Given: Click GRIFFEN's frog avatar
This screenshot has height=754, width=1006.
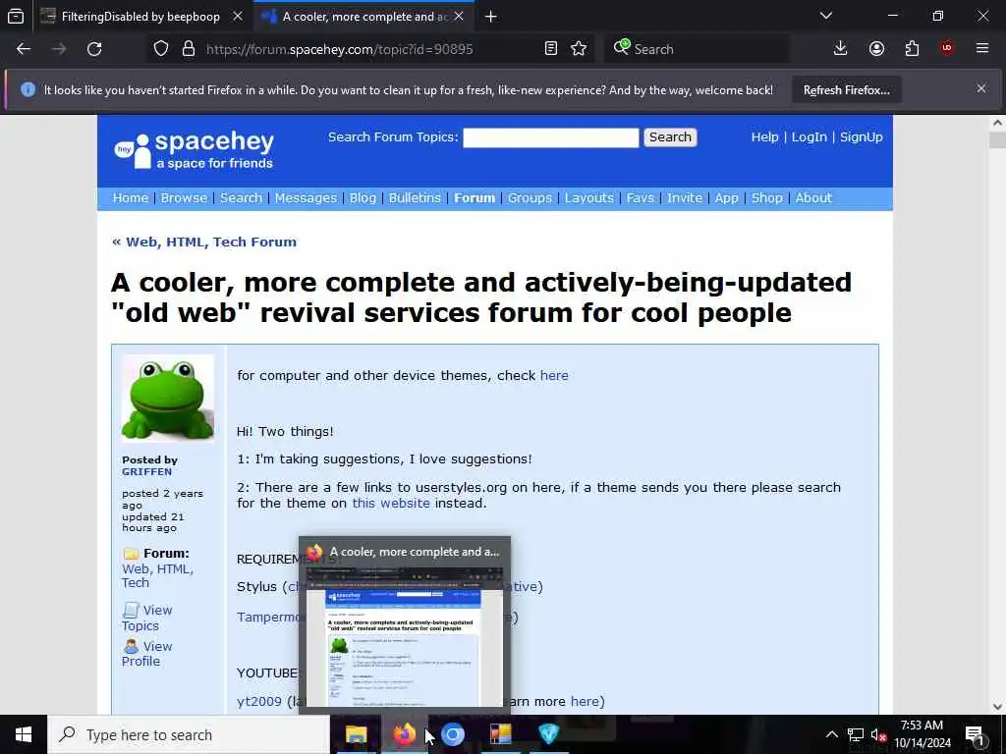Looking at the screenshot, I should pyautogui.click(x=168, y=399).
